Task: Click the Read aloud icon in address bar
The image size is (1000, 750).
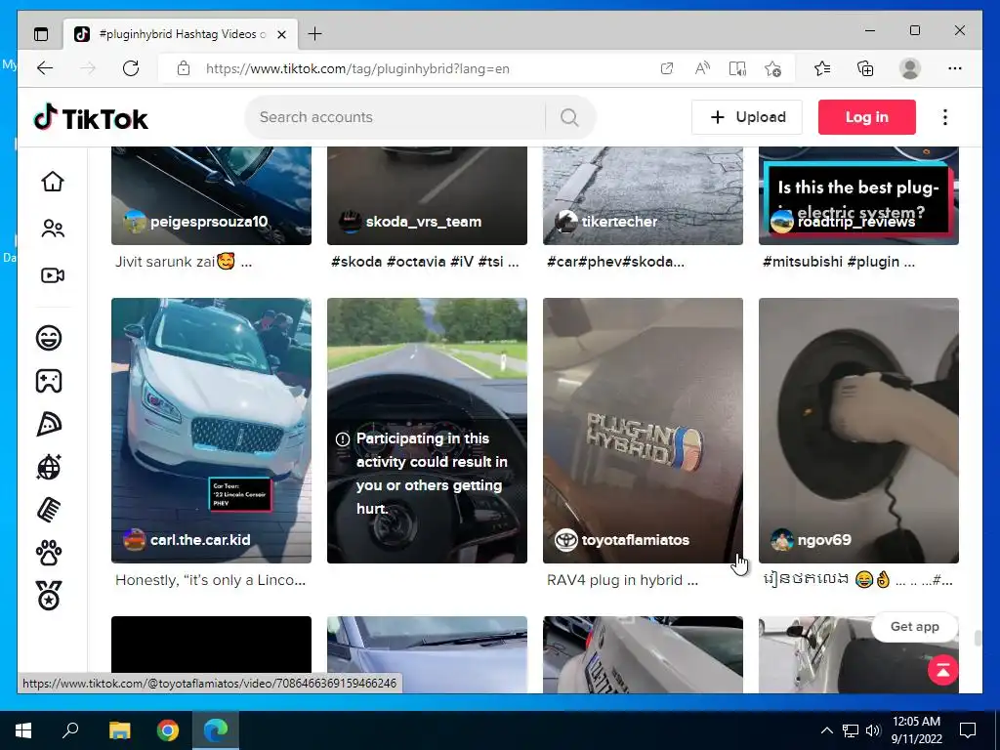Action: [x=702, y=68]
